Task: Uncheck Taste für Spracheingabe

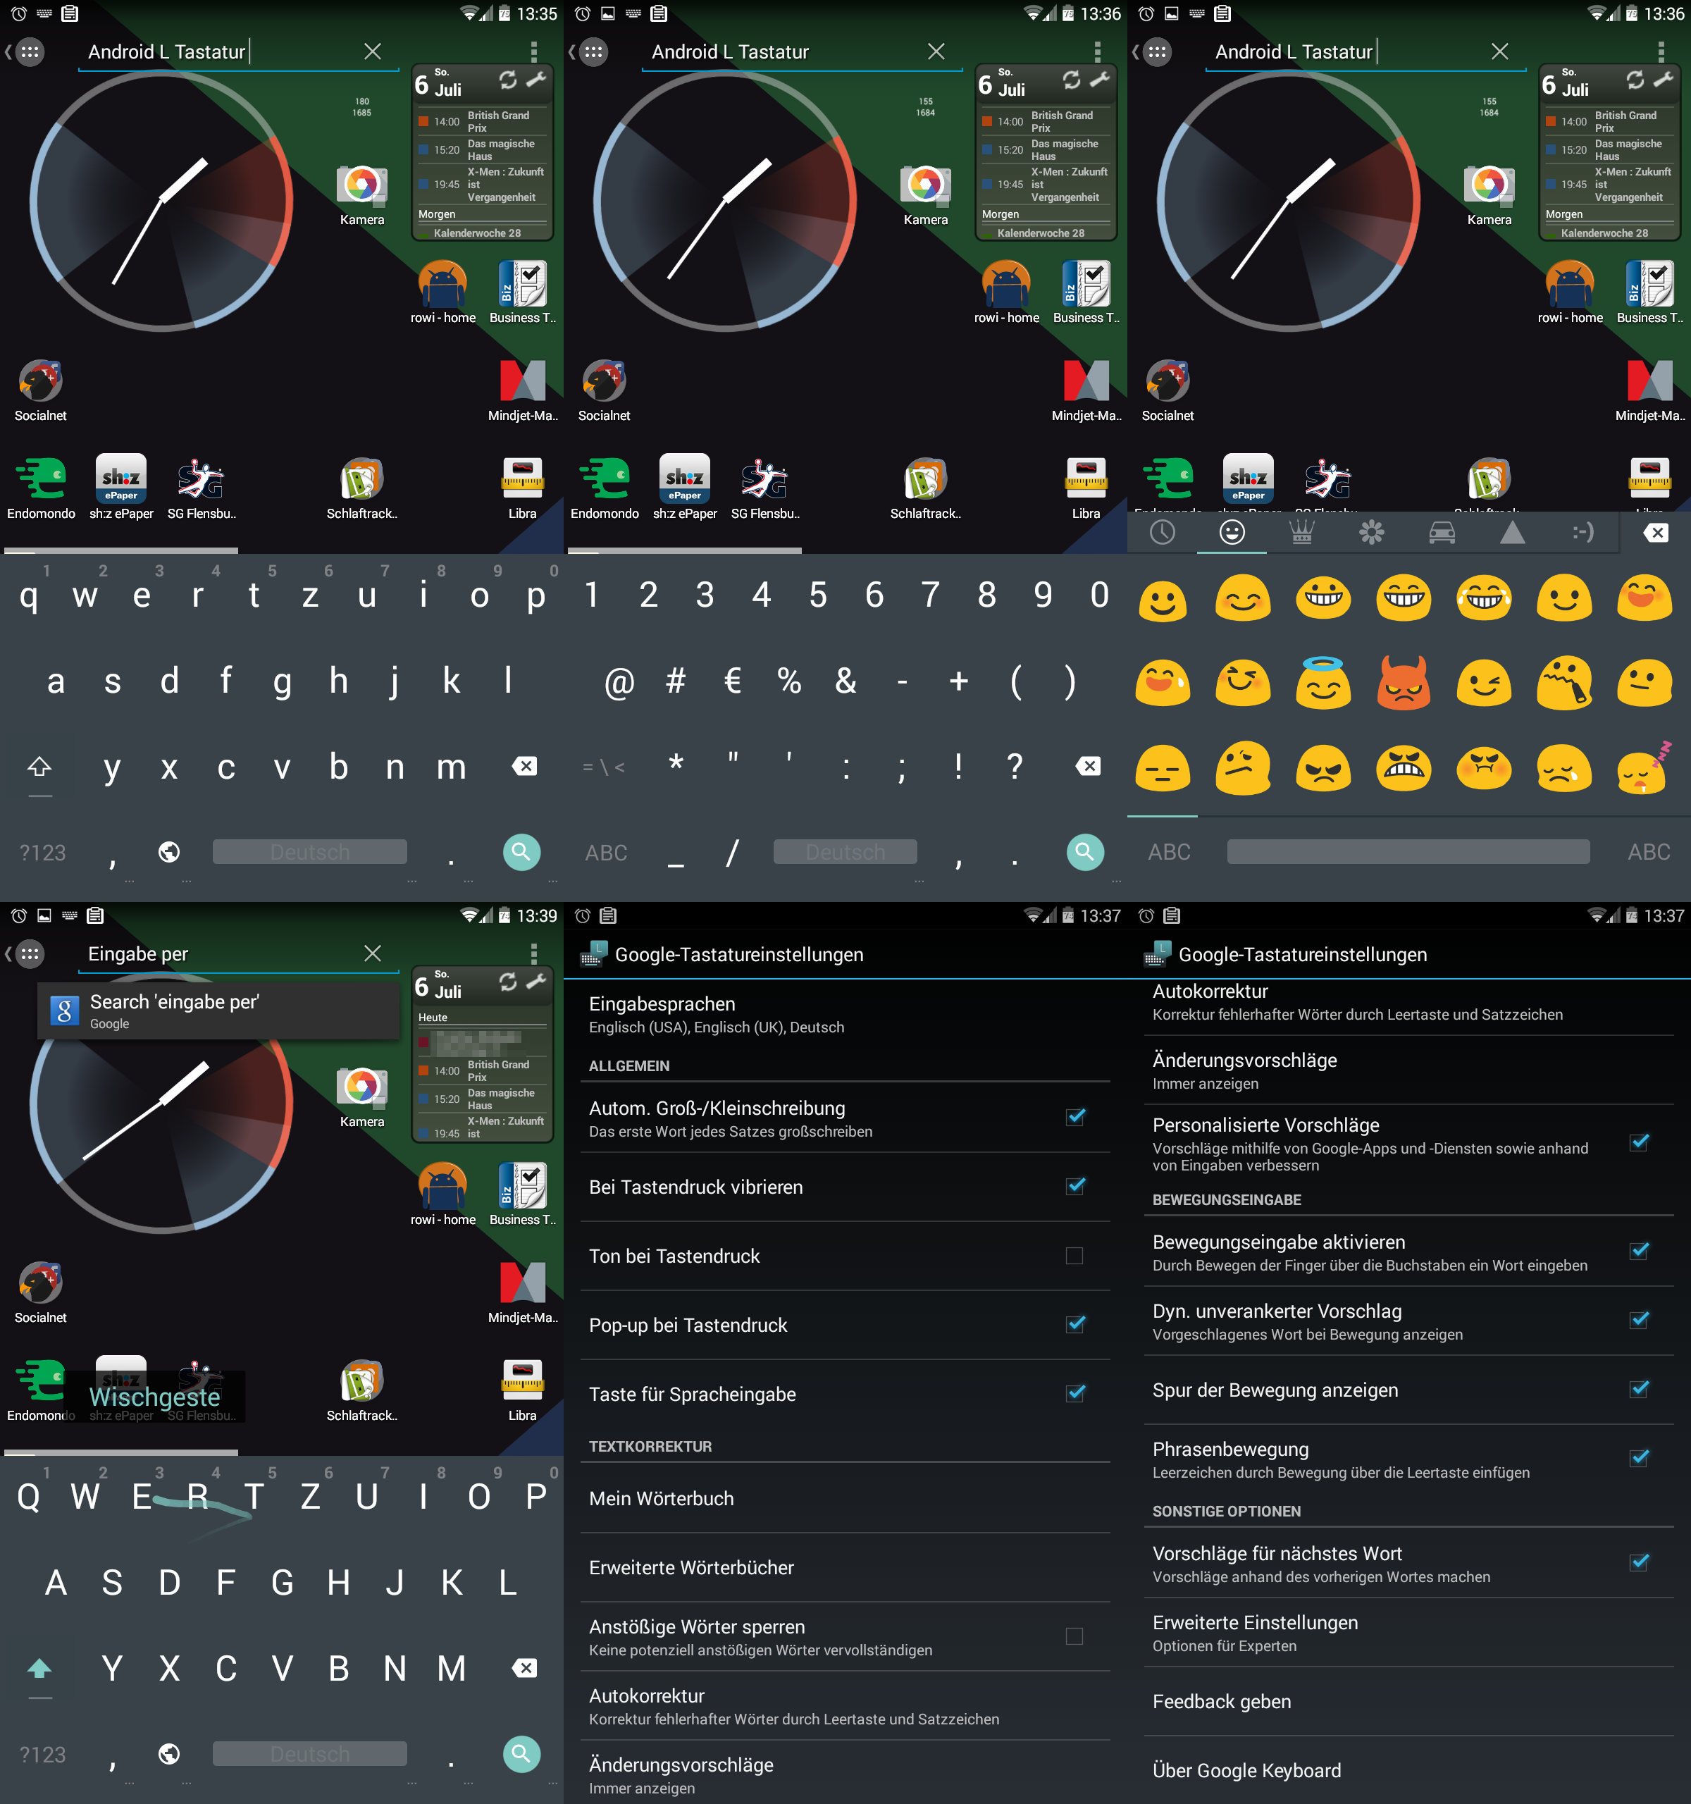Action: [x=1075, y=1393]
